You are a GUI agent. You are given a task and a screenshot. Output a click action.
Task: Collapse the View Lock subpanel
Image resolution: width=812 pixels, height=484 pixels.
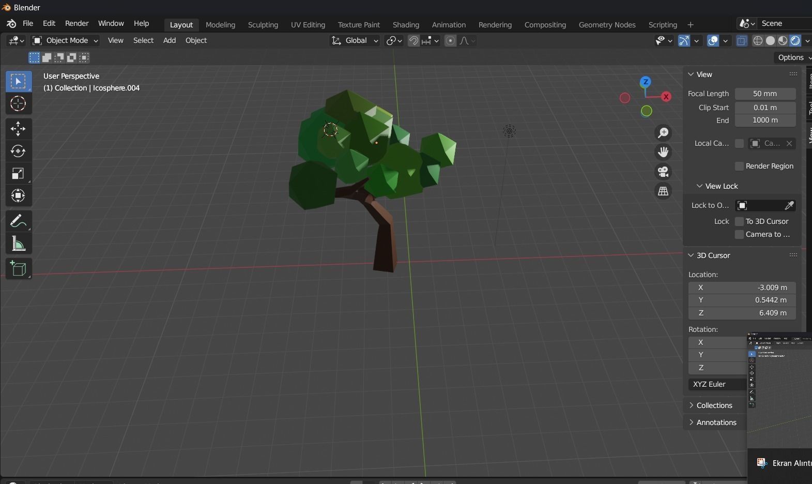(x=717, y=186)
